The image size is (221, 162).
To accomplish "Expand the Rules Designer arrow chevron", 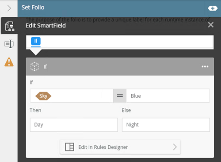I will tap(175, 147).
